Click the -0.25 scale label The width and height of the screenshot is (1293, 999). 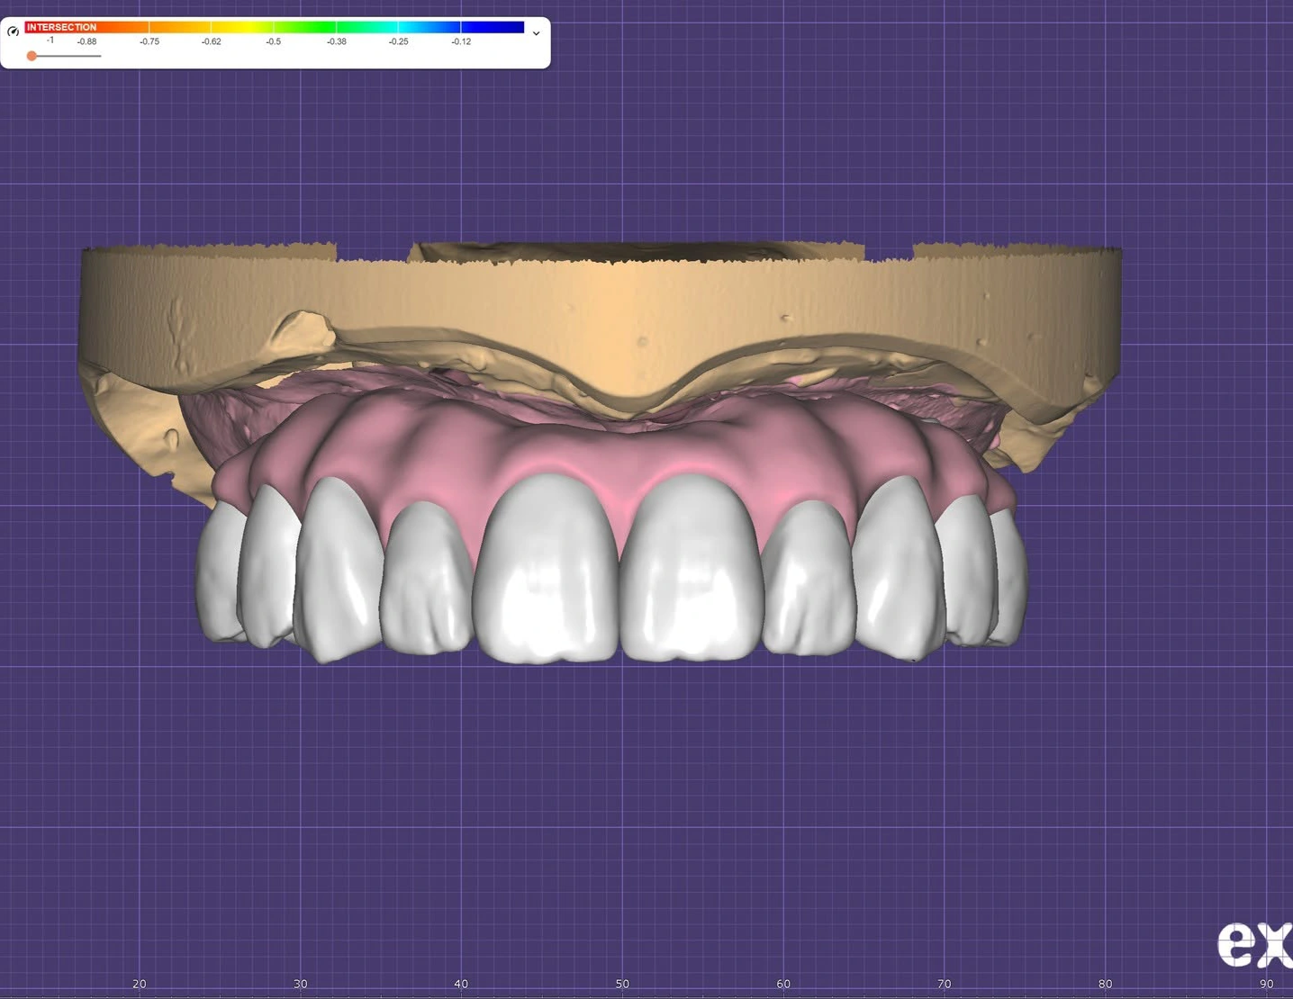pyautogui.click(x=398, y=42)
